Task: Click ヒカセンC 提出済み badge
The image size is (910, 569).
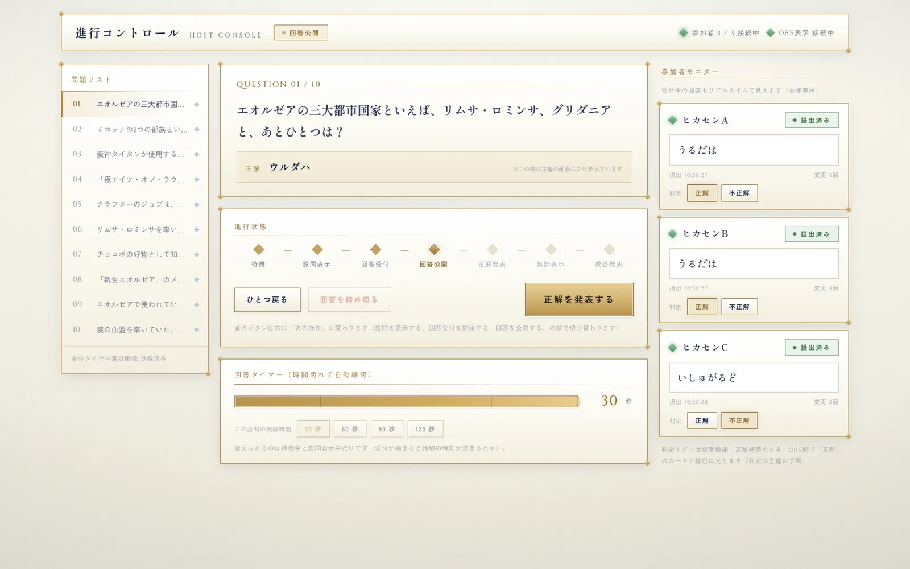Action: point(812,348)
